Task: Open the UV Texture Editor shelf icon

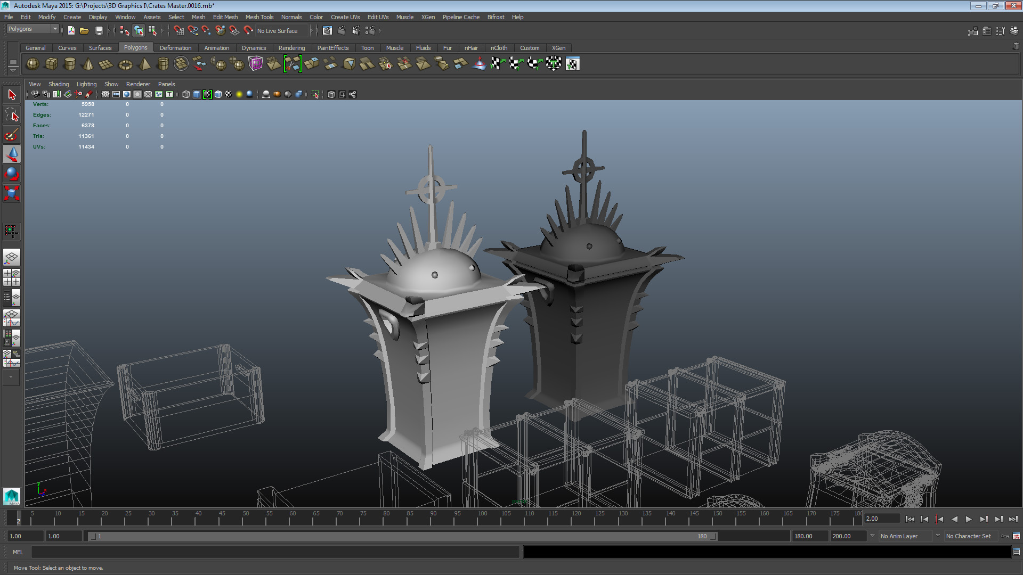Action: click(572, 64)
